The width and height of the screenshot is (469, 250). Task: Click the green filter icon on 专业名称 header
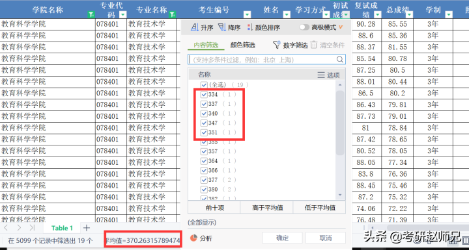(173, 15)
